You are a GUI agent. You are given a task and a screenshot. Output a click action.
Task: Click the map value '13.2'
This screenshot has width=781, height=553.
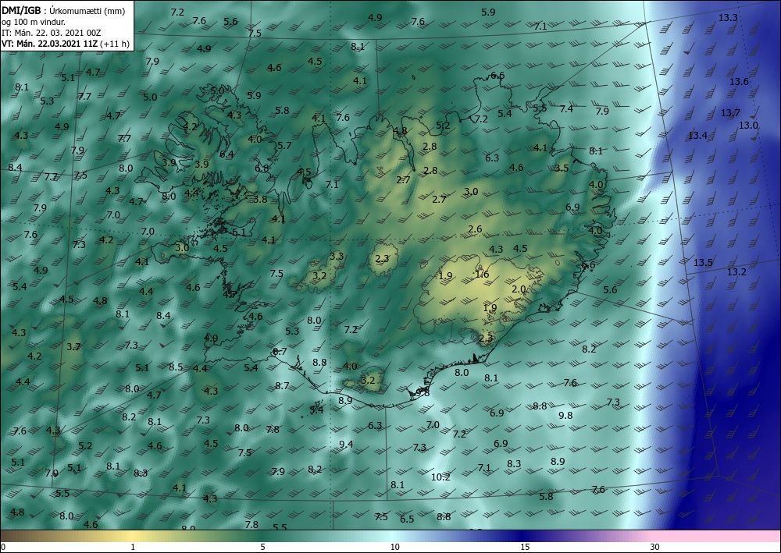(x=736, y=271)
